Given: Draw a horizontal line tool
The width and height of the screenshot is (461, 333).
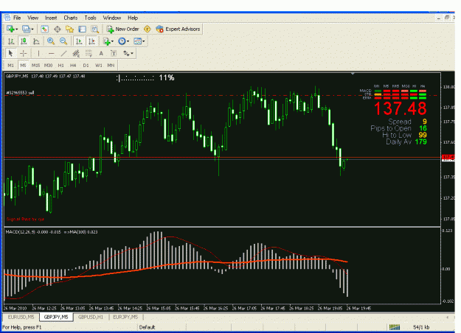Looking at the screenshot, I should 51,53.
